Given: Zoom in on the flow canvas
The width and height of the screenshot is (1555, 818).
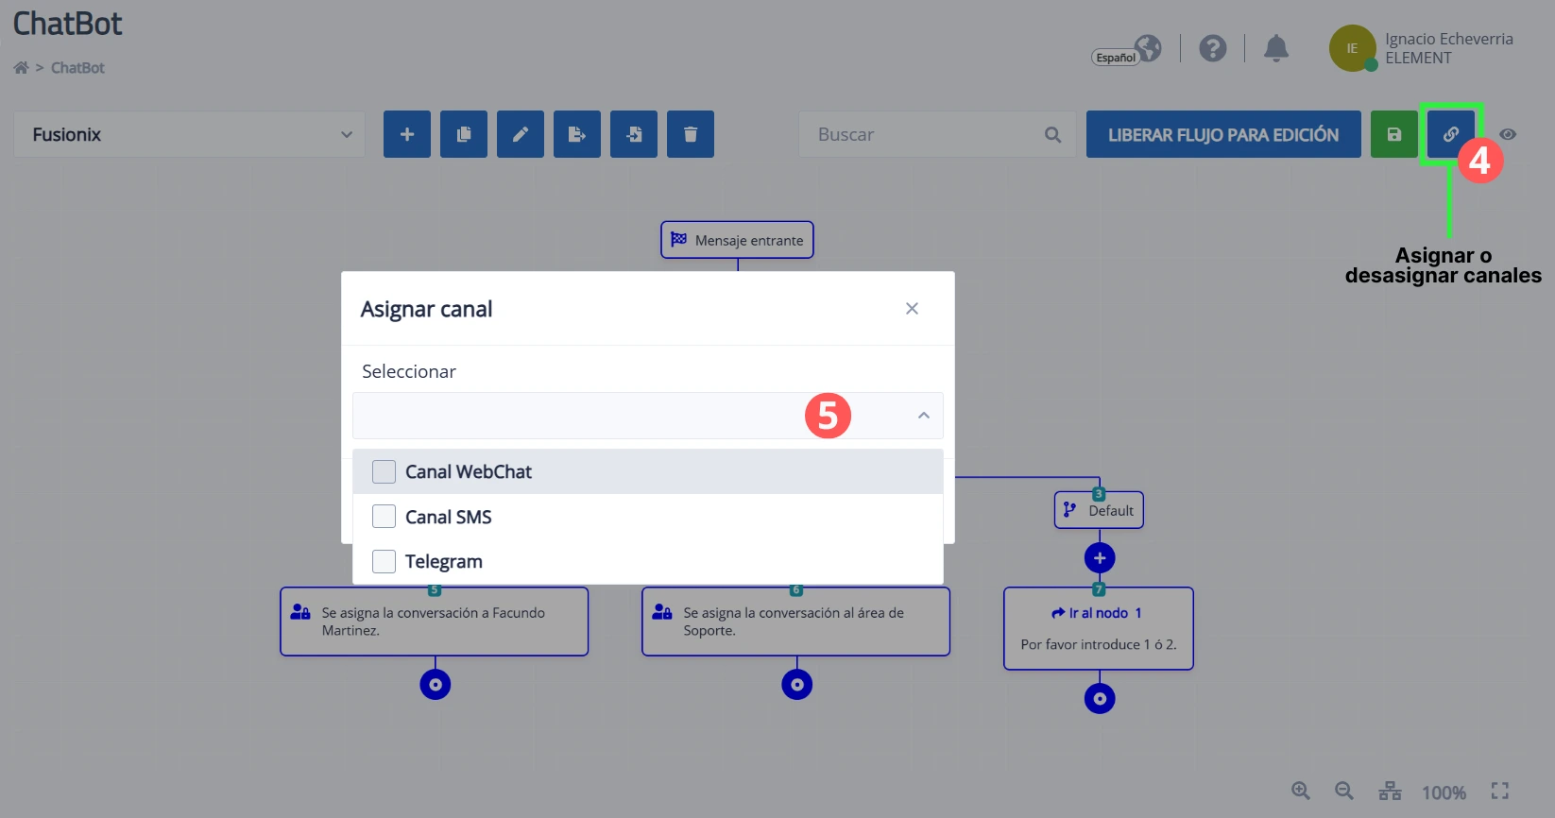Looking at the screenshot, I should tap(1301, 792).
